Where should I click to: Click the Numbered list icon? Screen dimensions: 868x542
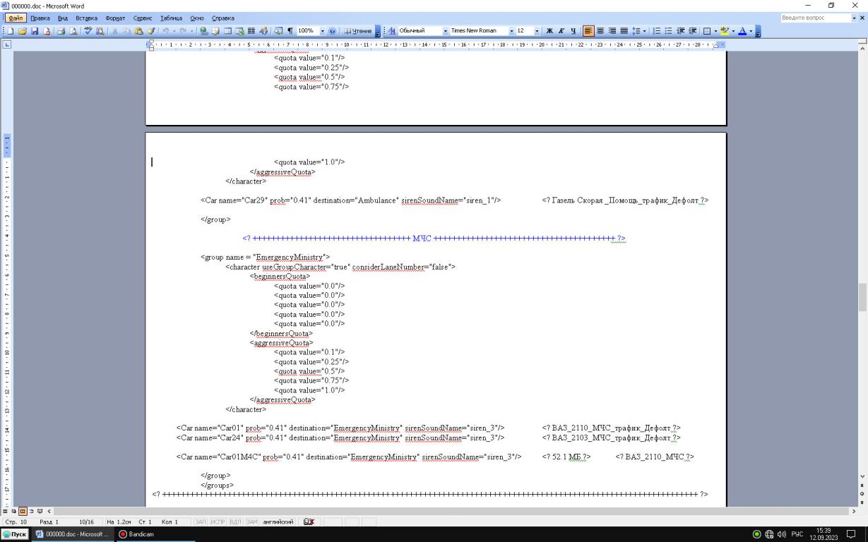657,31
